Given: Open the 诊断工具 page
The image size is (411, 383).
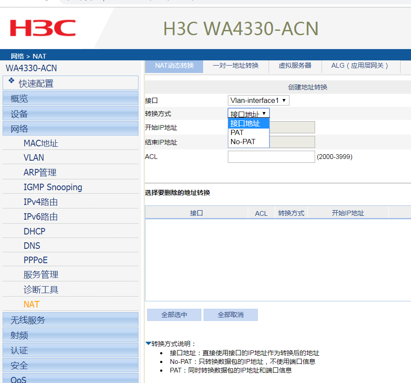Looking at the screenshot, I should point(41,290).
